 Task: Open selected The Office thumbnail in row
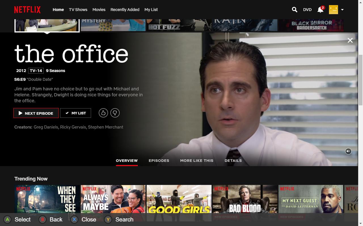coord(47,25)
